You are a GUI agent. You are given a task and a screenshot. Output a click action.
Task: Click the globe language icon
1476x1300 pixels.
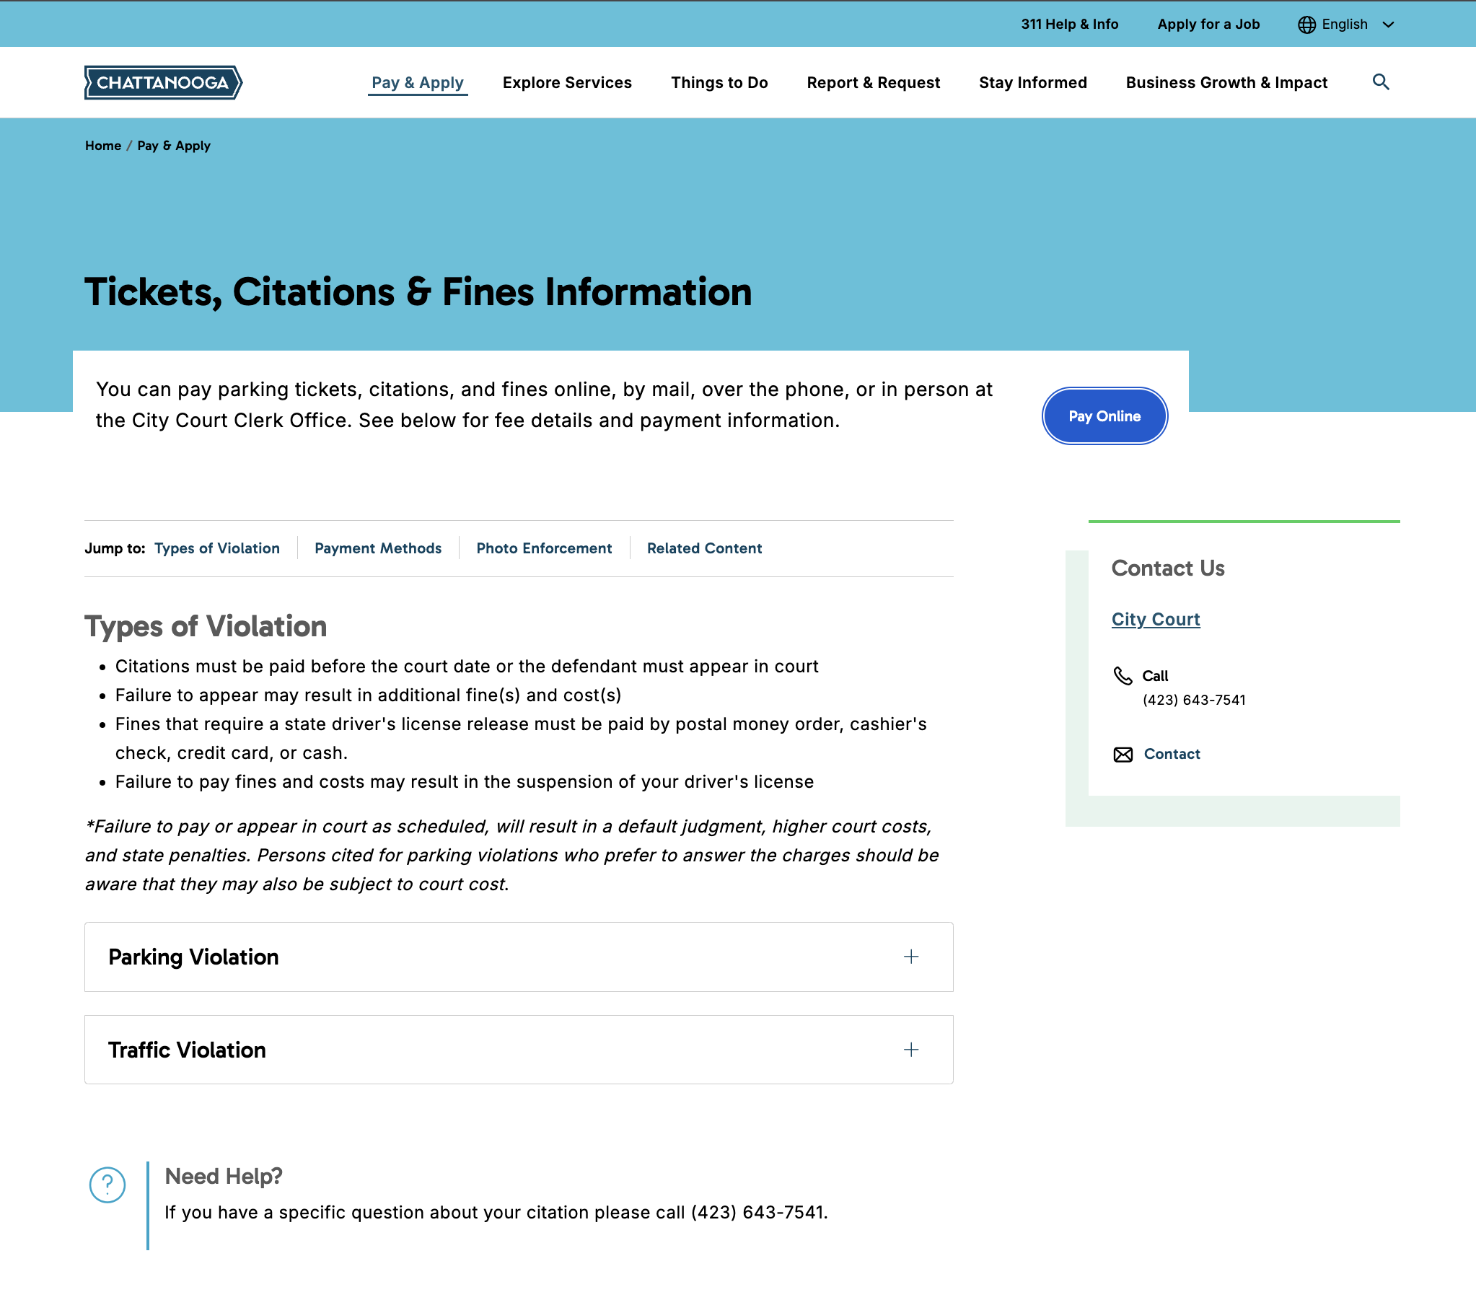pos(1306,25)
